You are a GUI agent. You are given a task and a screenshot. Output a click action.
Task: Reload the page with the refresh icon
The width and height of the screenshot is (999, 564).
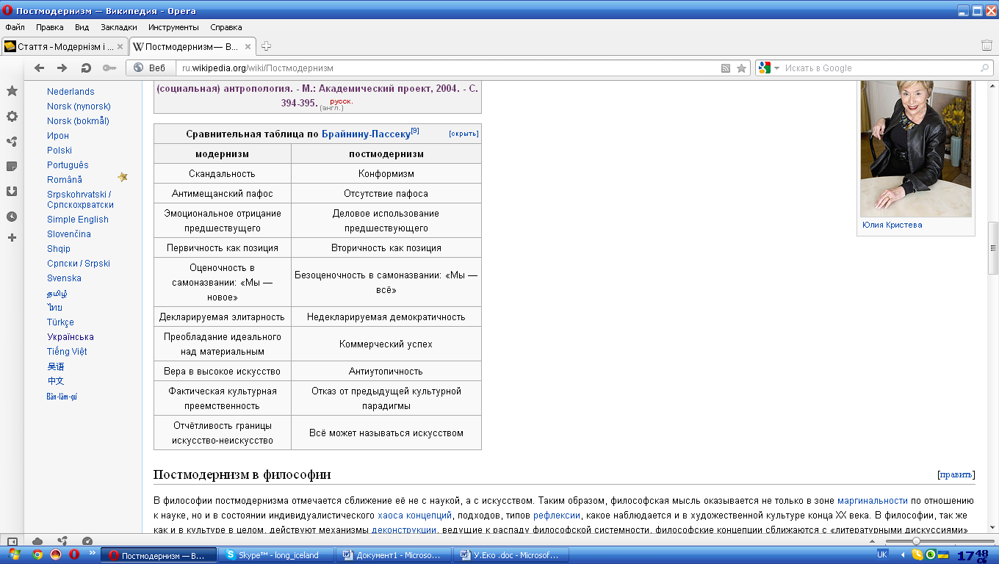tap(86, 68)
